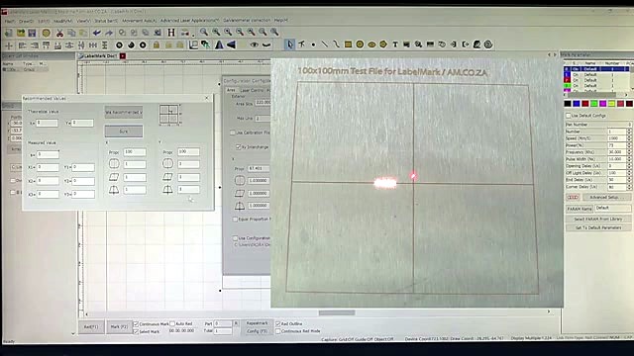Screen dimensions: 634x356
Task: Select the Polygon drawing tool
Action: [383, 44]
